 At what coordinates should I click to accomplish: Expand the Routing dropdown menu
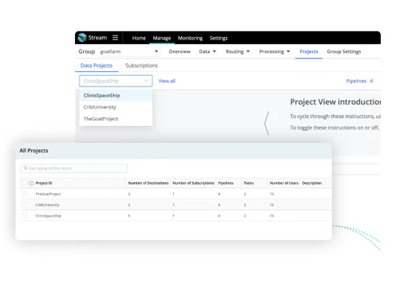pyautogui.click(x=238, y=51)
